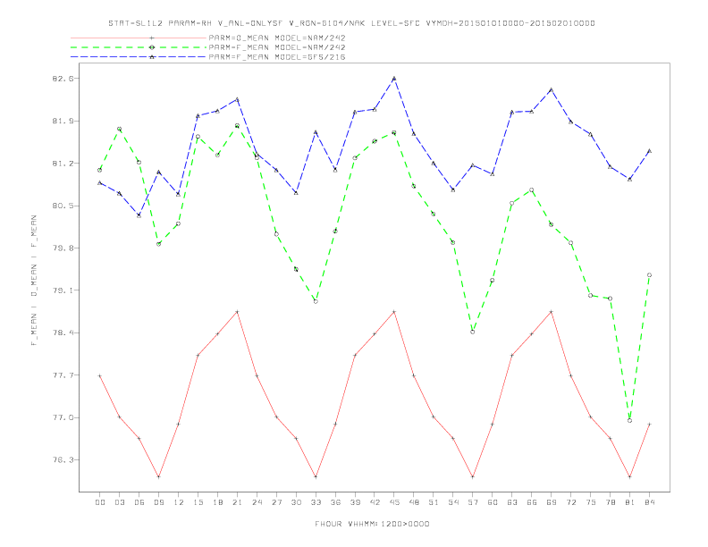
Task: Click the blue dashed line legend sample
Action: [x=139, y=57]
